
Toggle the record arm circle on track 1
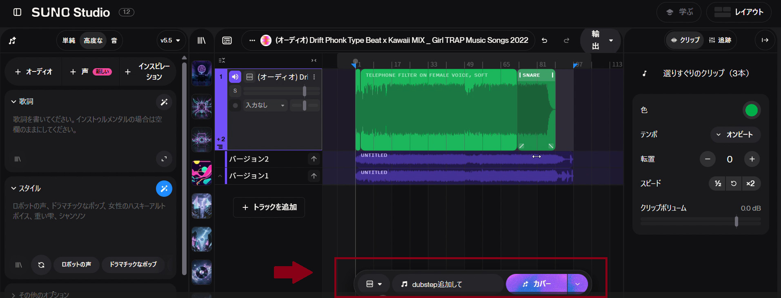coord(235,105)
